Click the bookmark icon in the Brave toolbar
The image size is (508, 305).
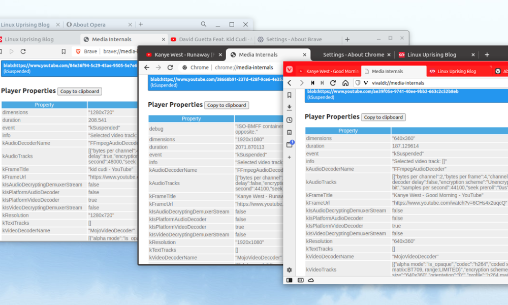[x=63, y=51]
